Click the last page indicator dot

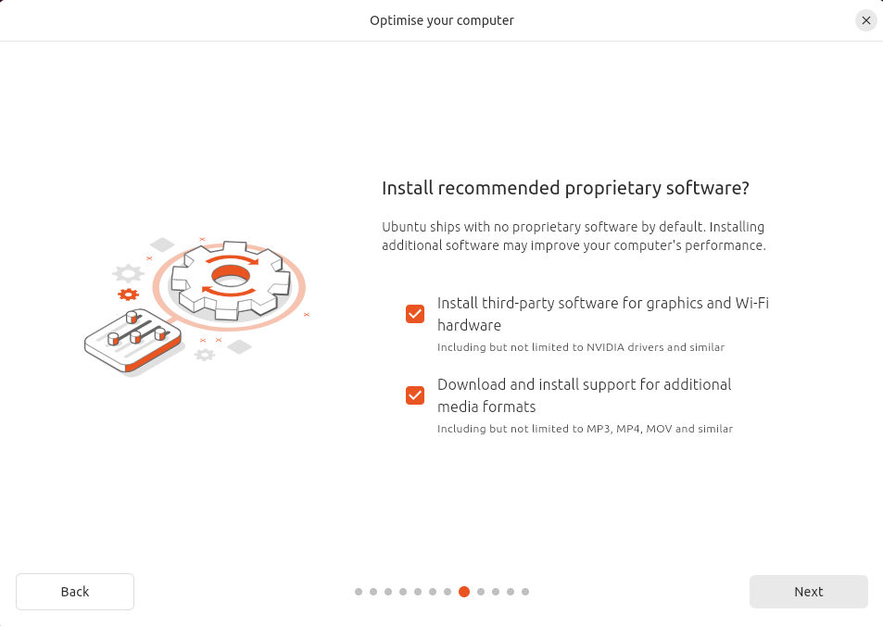tap(525, 592)
